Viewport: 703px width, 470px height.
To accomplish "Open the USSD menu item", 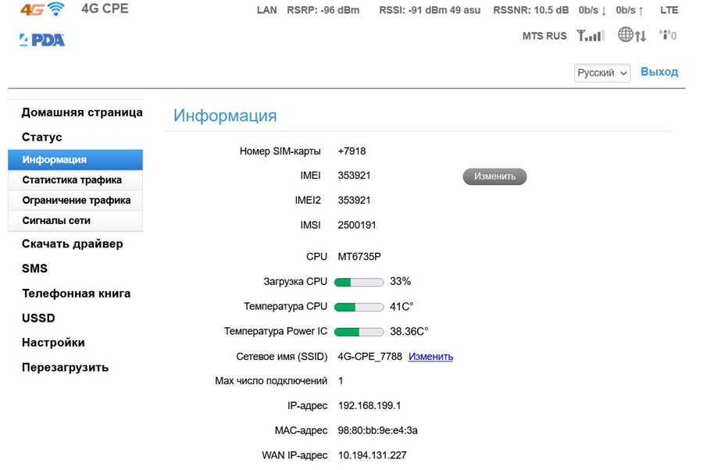I will (x=38, y=318).
